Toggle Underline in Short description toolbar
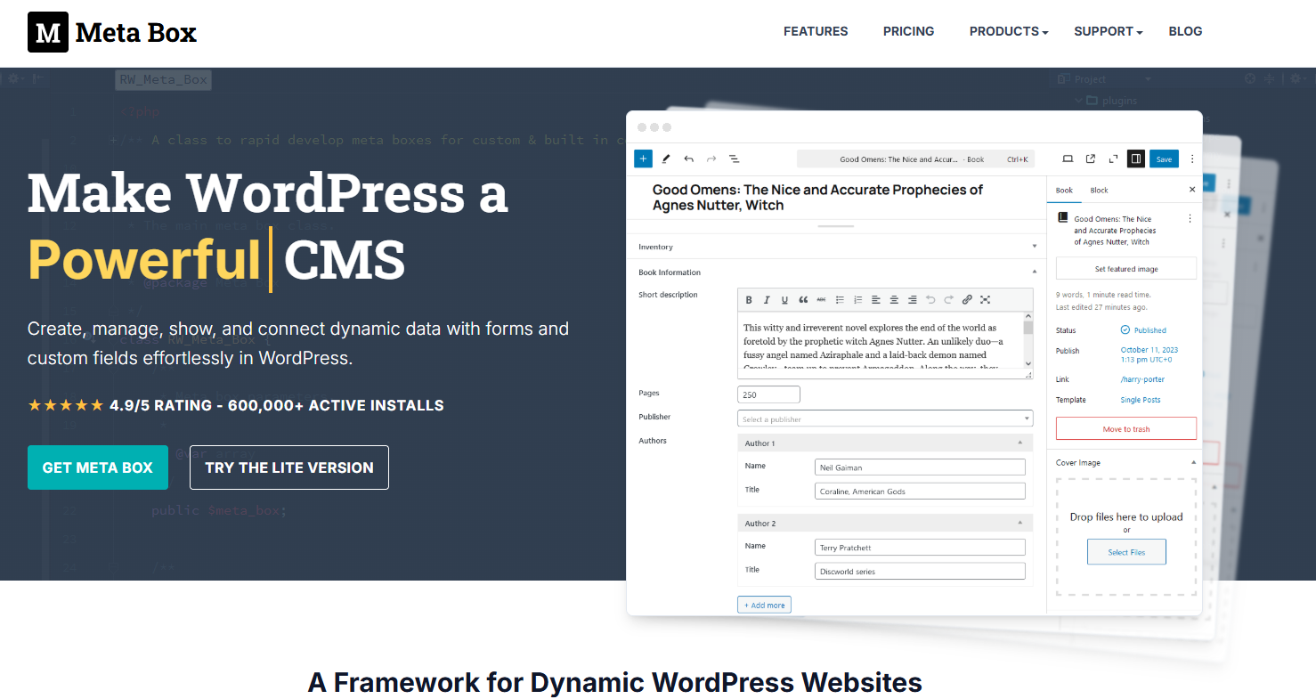The height and width of the screenshot is (699, 1316). tap(784, 299)
